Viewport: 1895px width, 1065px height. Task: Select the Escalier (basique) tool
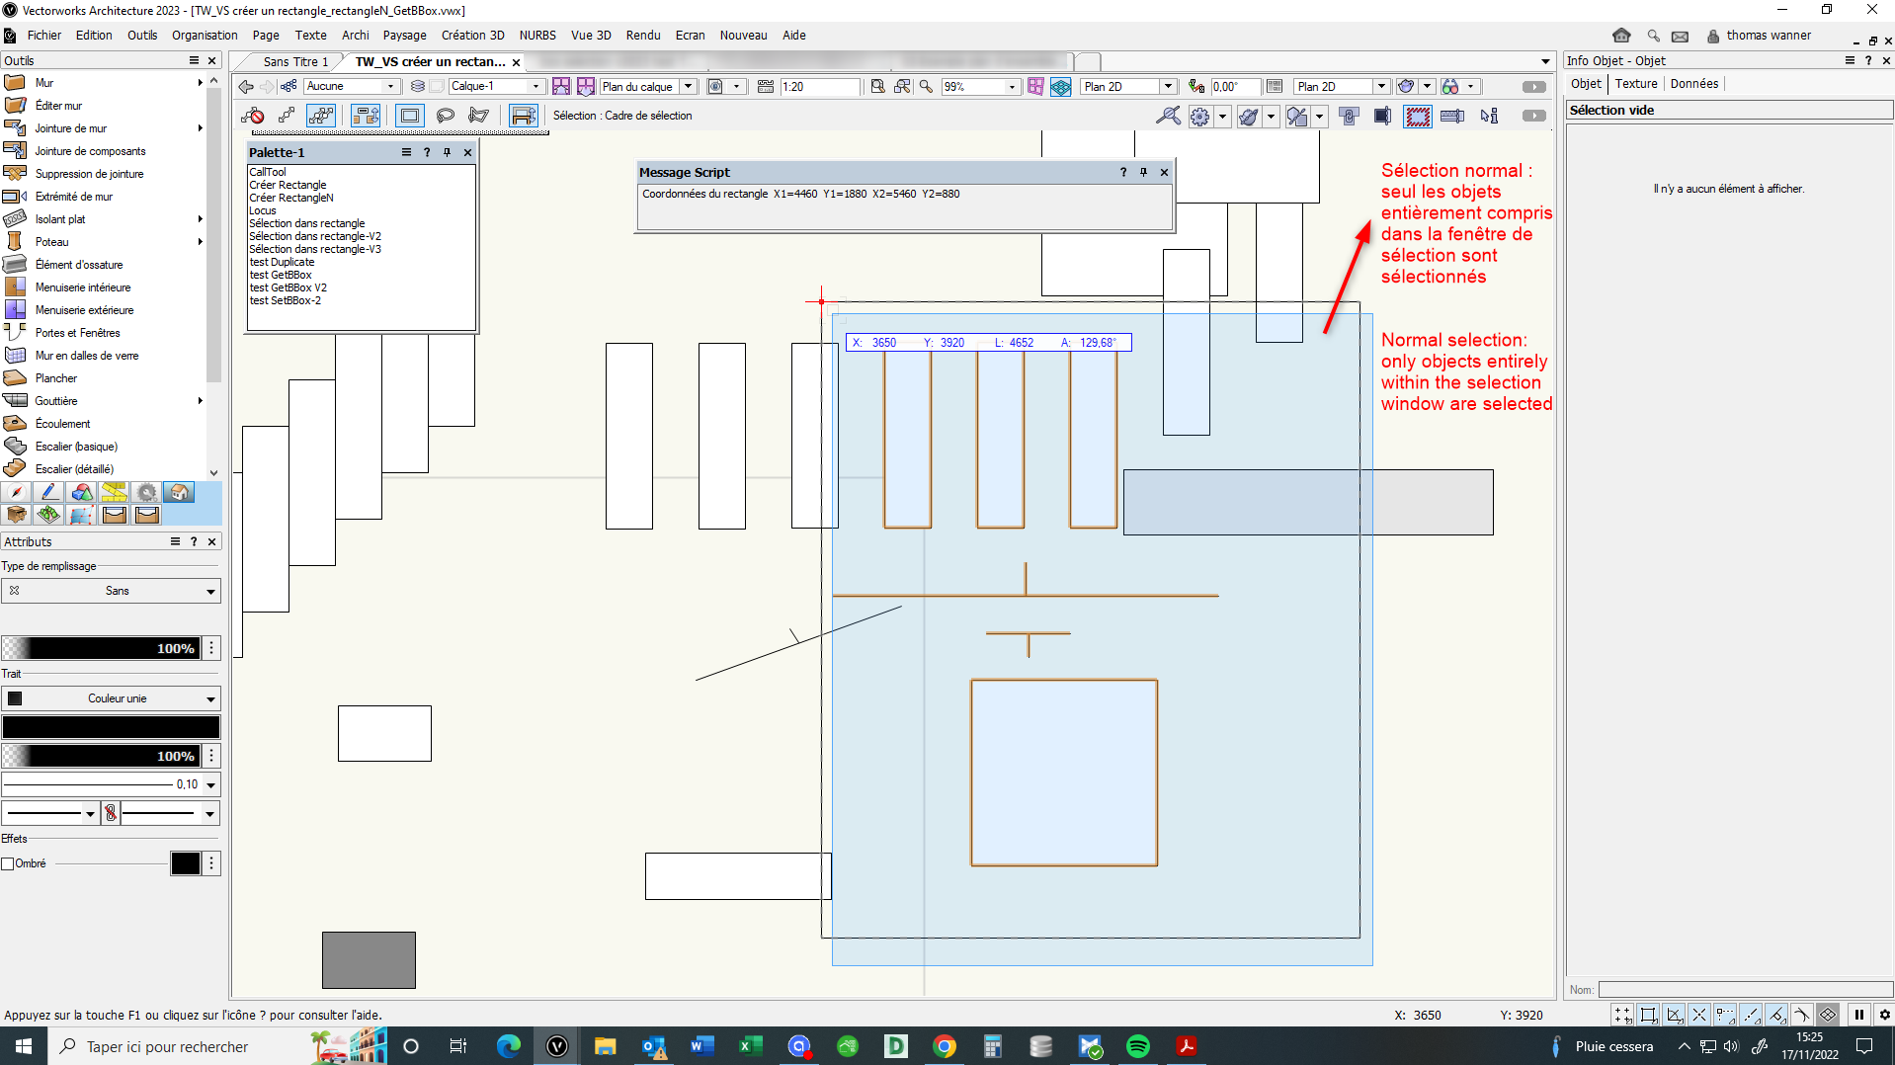pyautogui.click(x=76, y=447)
